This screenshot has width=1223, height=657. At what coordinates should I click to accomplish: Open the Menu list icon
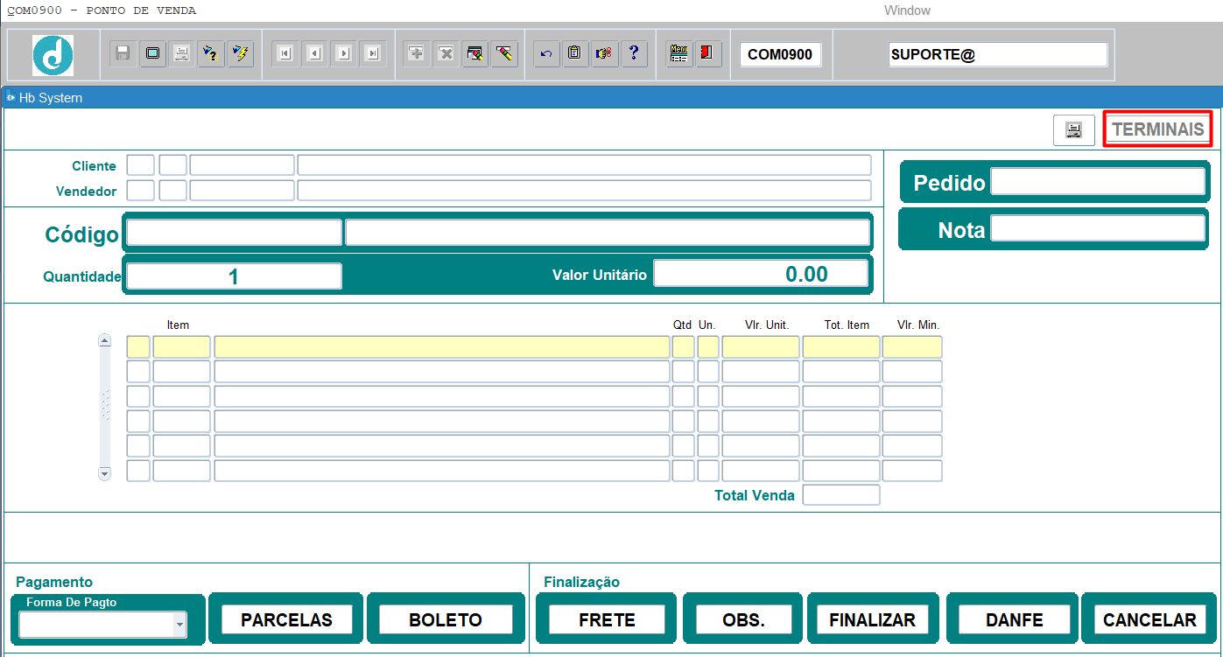pos(678,54)
